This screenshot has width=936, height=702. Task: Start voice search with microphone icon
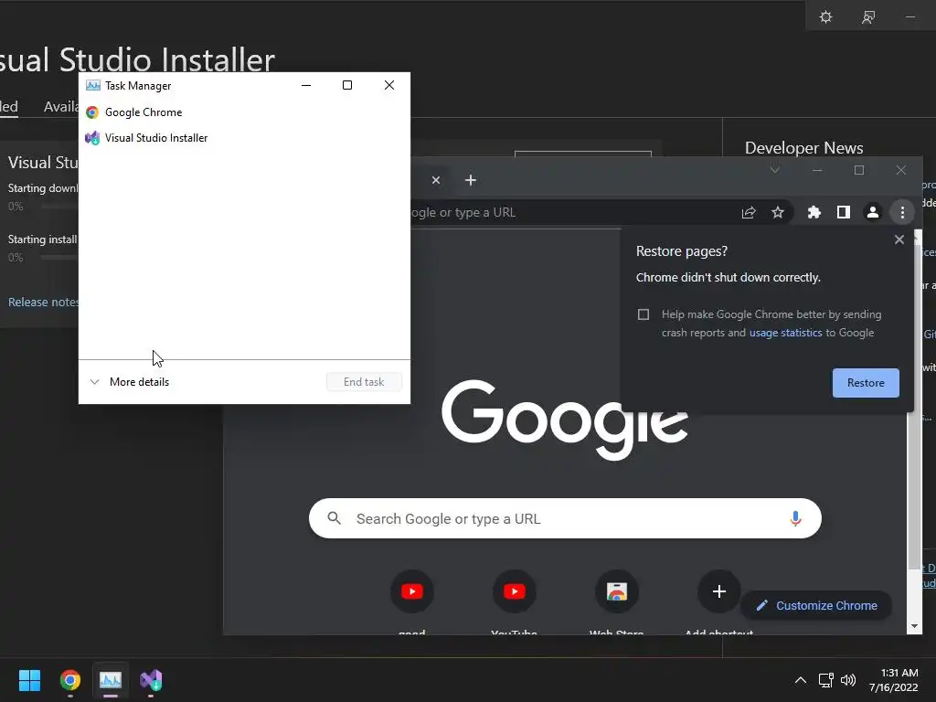pyautogui.click(x=795, y=518)
